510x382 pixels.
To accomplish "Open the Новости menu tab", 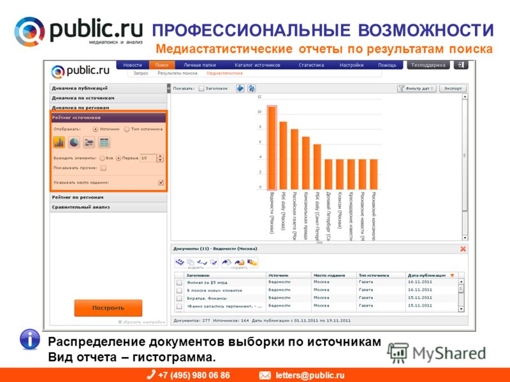I will (x=133, y=65).
